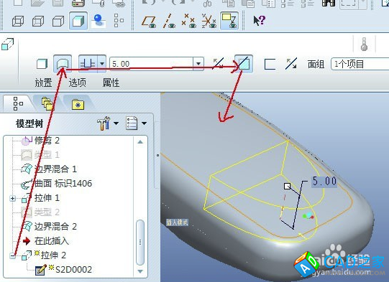Toggle datum axis display
Screen dimensions: 389x282
(170, 22)
